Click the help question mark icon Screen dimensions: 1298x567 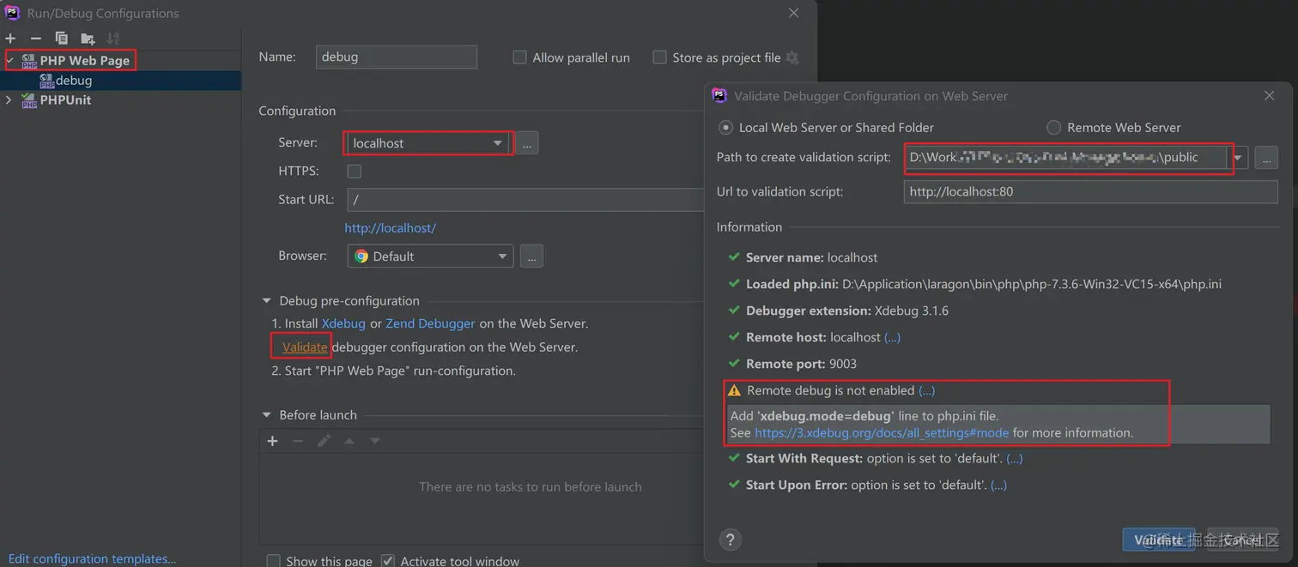[x=730, y=540]
